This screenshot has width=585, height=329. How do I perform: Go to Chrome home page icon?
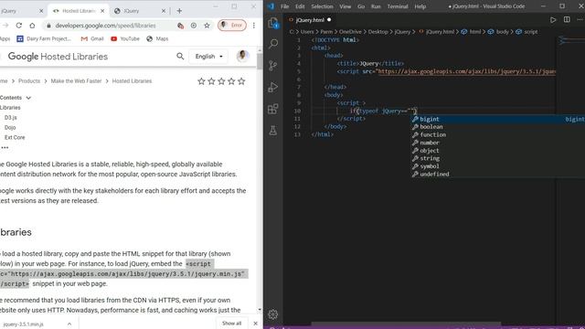(x=33, y=26)
